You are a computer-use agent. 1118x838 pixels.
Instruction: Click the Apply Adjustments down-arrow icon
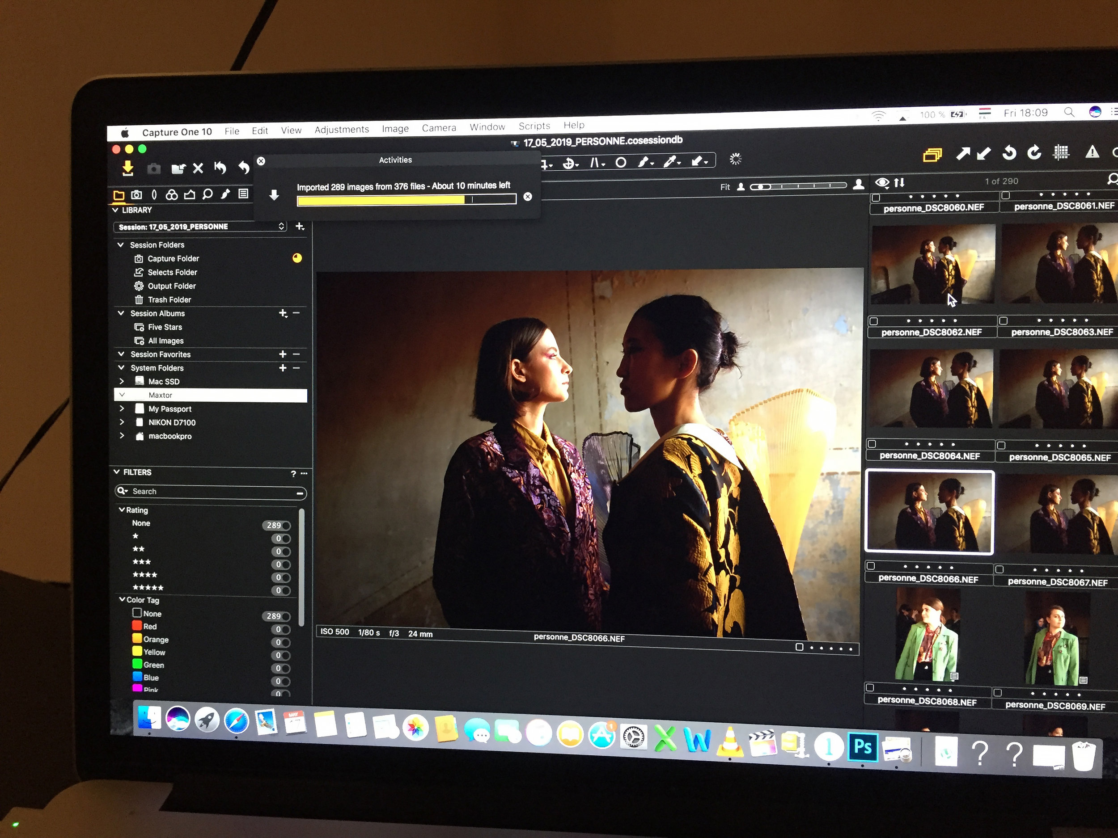click(x=983, y=154)
